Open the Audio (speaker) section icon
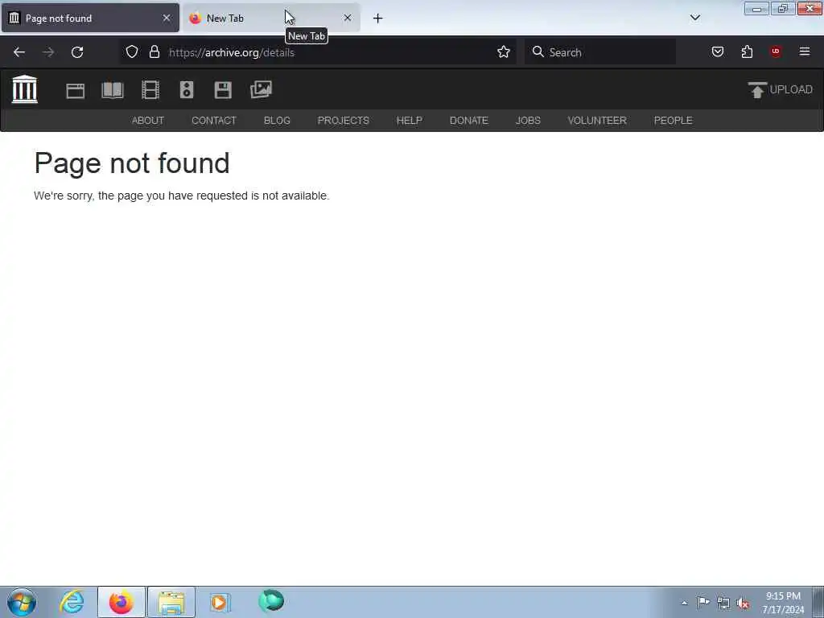824x618 pixels. coord(187,90)
